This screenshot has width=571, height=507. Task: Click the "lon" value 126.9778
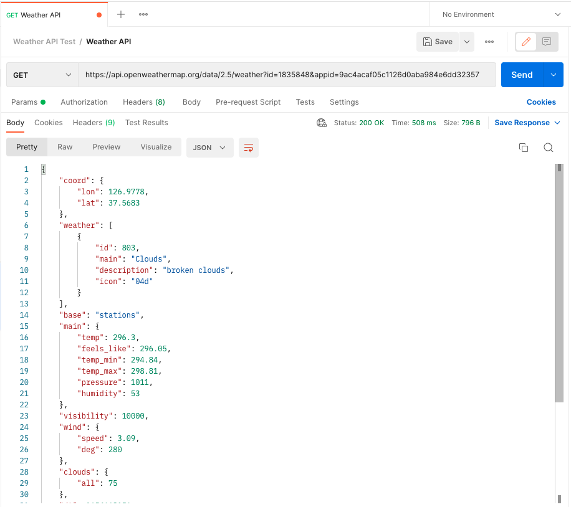(x=127, y=192)
